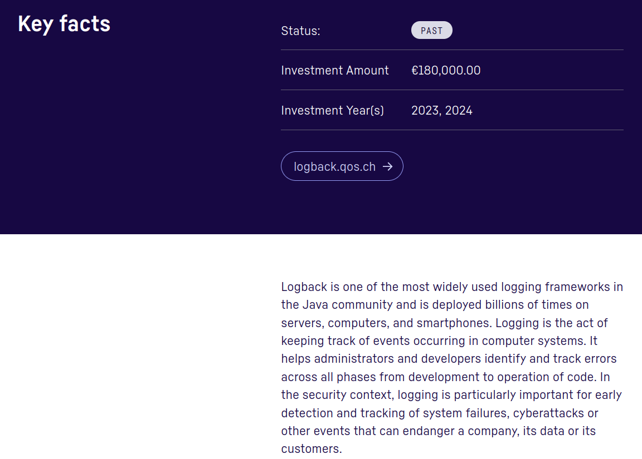This screenshot has width=642, height=459.
Task: Click the phrase early detection in the paragraph
Action: point(606,395)
